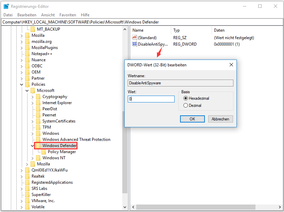This screenshot has height=212, width=284.
Task: Click the (Wert nicht festgelegt) data cell
Action: pos(234,38)
